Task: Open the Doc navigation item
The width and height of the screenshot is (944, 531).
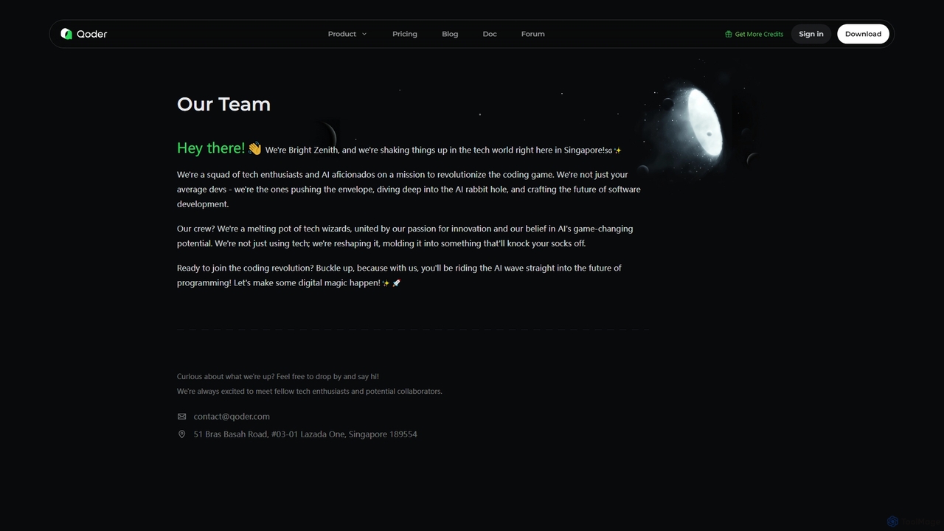Action: point(490,34)
